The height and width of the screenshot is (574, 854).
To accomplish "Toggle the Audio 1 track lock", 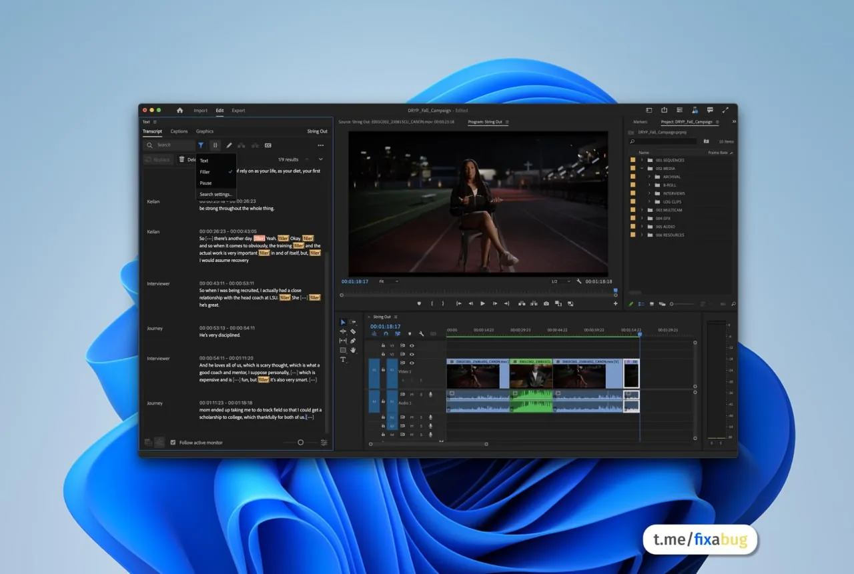I will pyautogui.click(x=382, y=401).
